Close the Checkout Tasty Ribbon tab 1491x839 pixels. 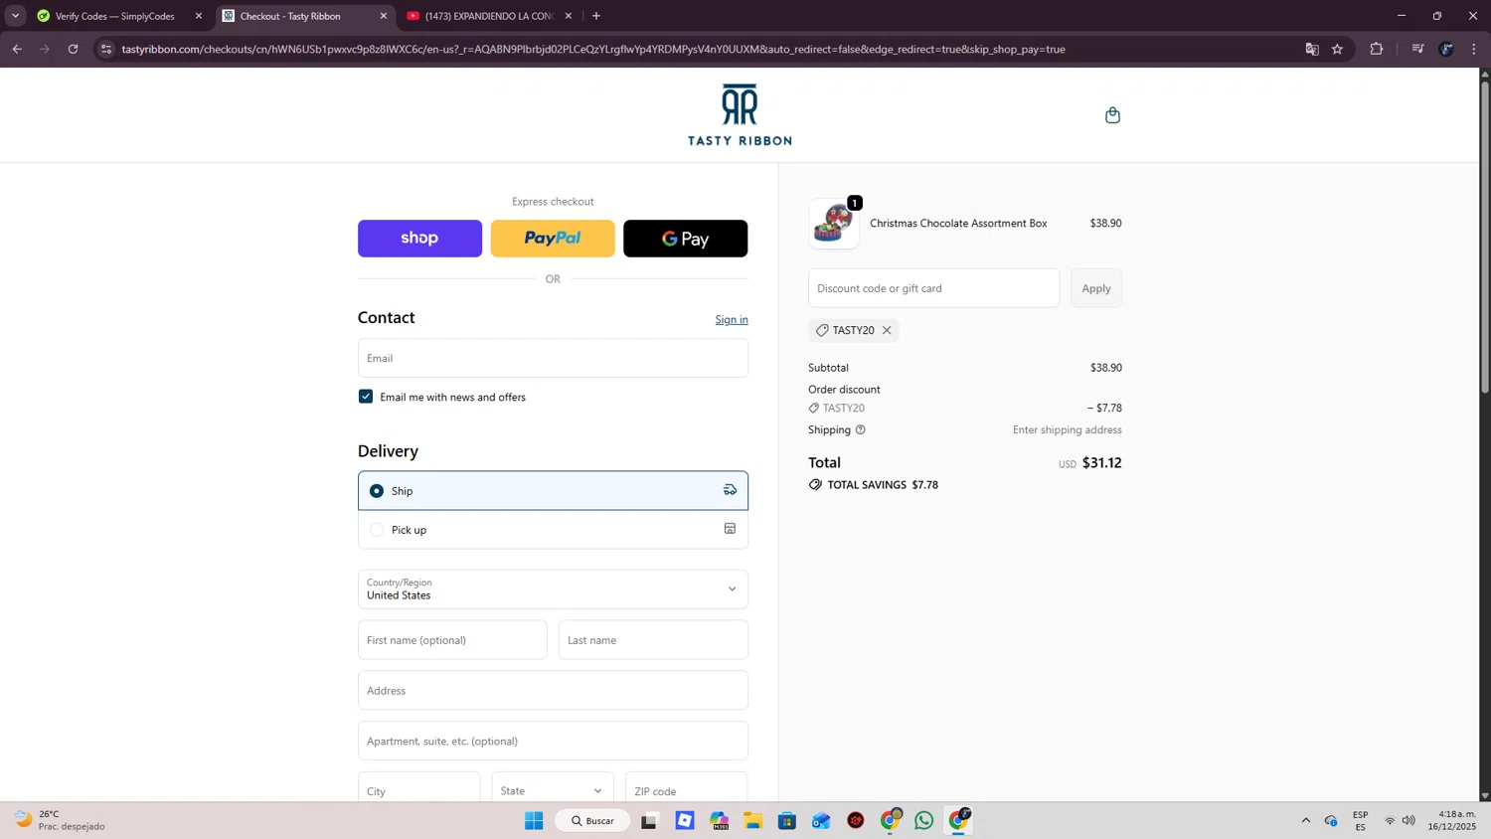(x=384, y=16)
